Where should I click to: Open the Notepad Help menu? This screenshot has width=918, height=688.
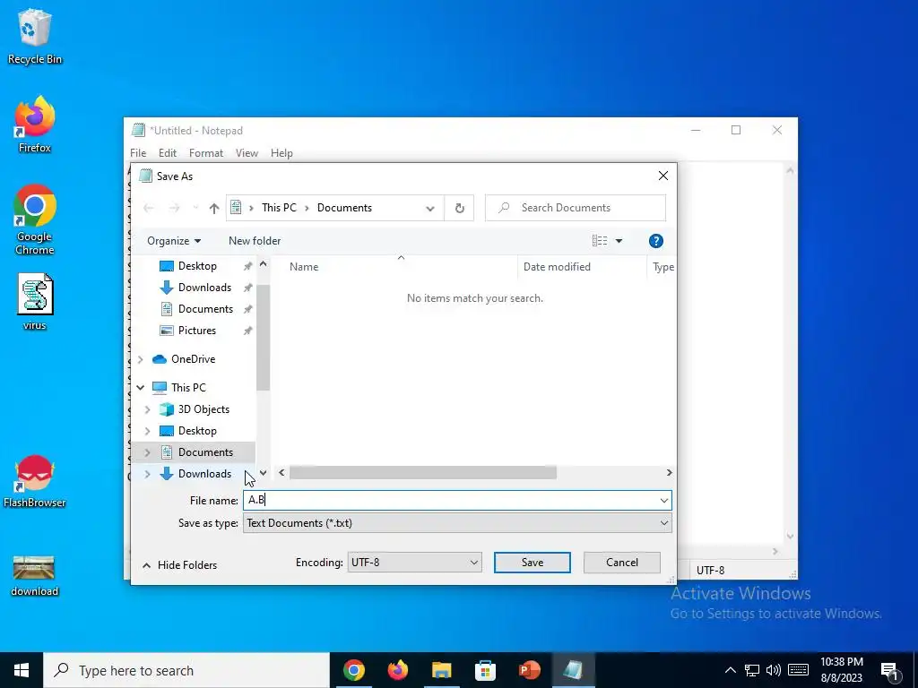coord(281,153)
